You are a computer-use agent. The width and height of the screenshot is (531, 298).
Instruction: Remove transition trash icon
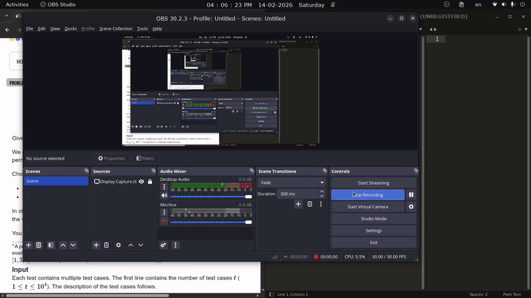point(309,204)
